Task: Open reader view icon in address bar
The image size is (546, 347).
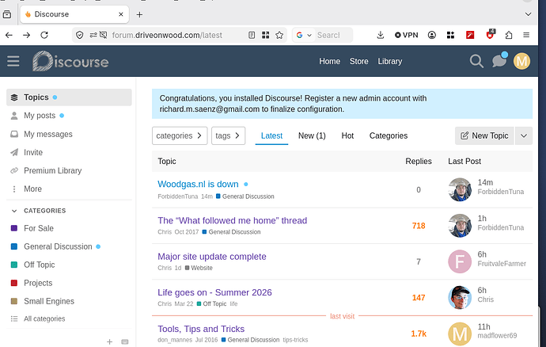Action: coord(252,35)
